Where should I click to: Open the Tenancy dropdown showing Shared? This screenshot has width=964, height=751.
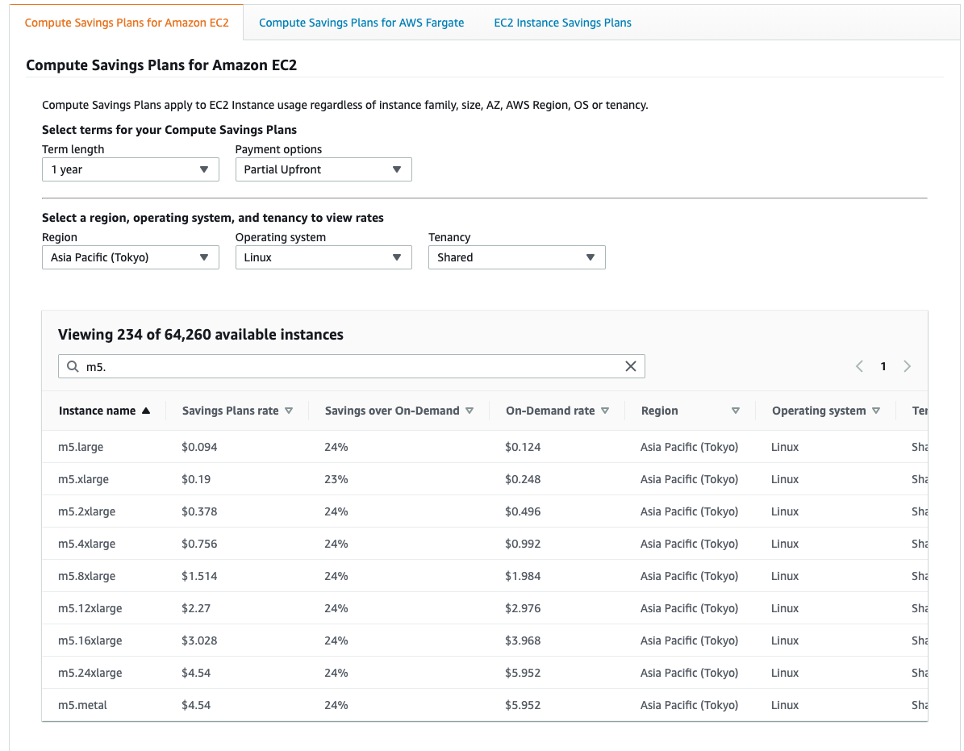point(516,257)
